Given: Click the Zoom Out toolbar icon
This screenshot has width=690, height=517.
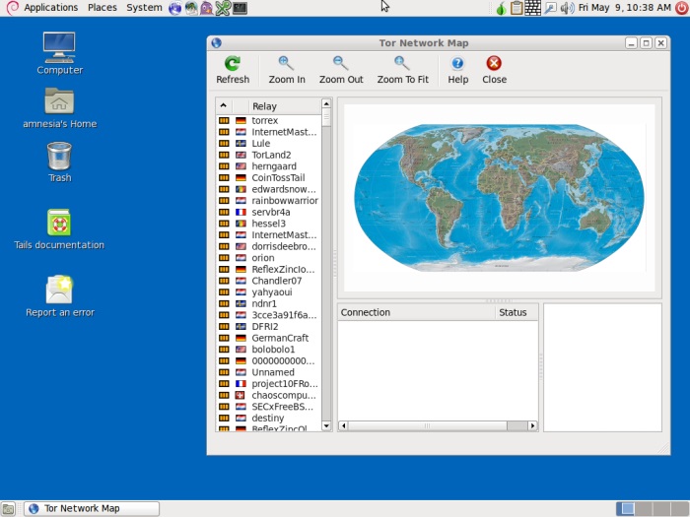Looking at the screenshot, I should point(341,69).
